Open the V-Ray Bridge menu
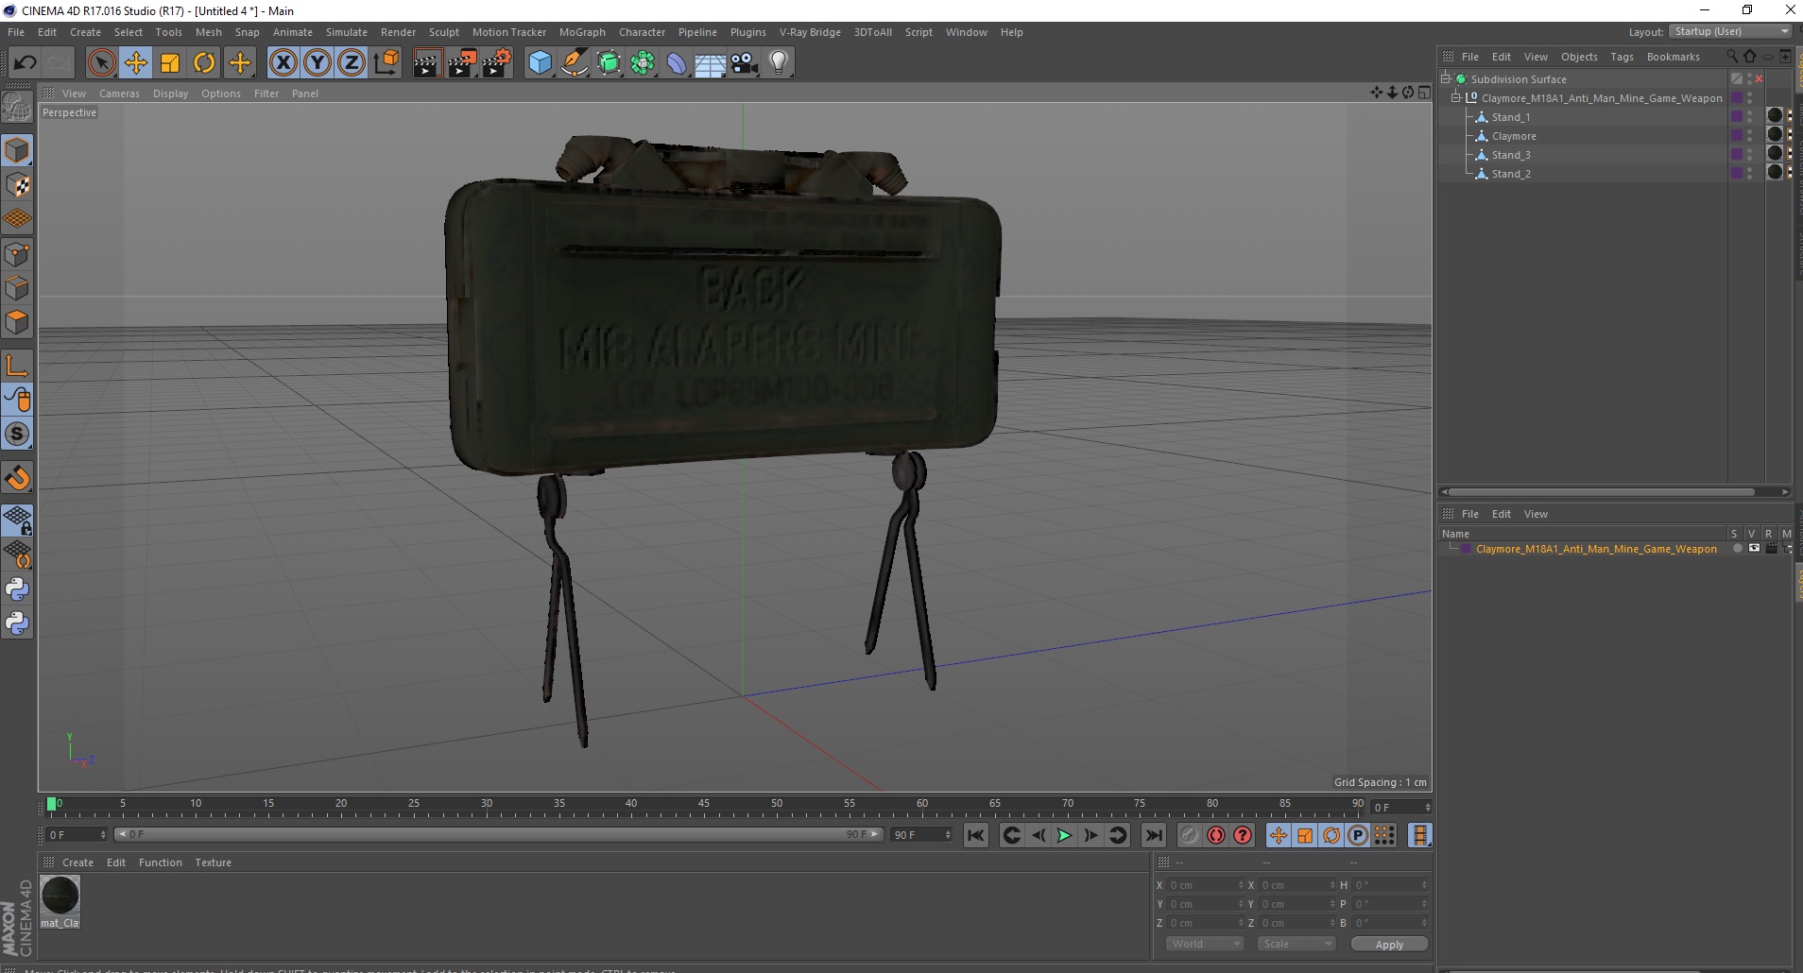1803x973 pixels. tap(810, 32)
